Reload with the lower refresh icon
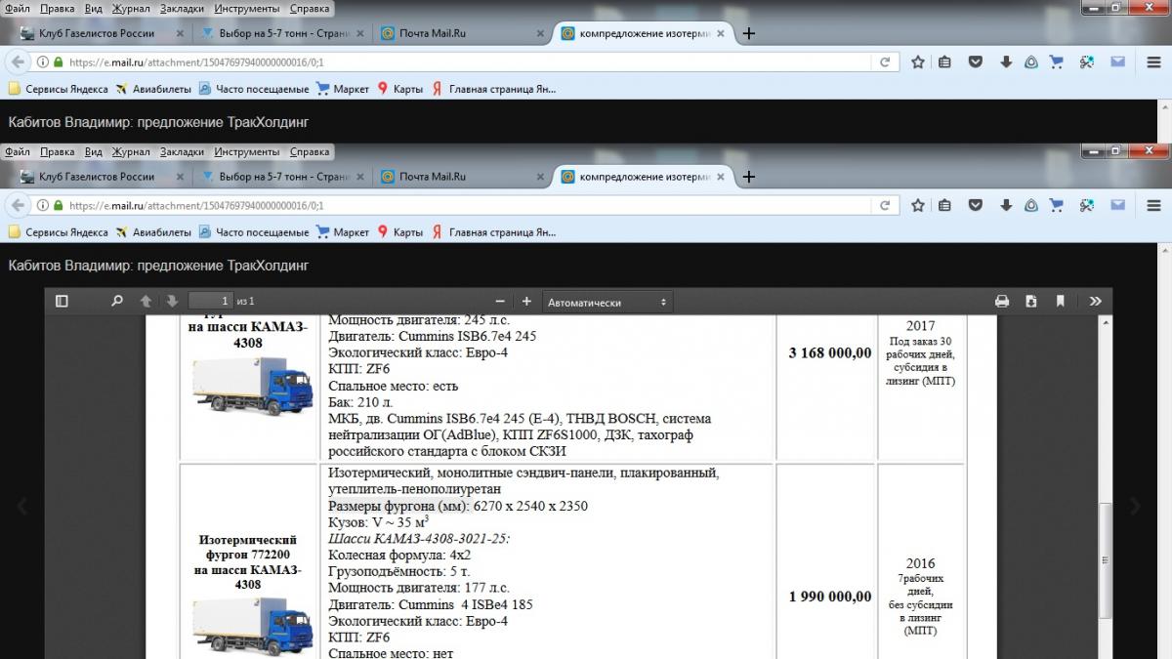 pos(885,205)
